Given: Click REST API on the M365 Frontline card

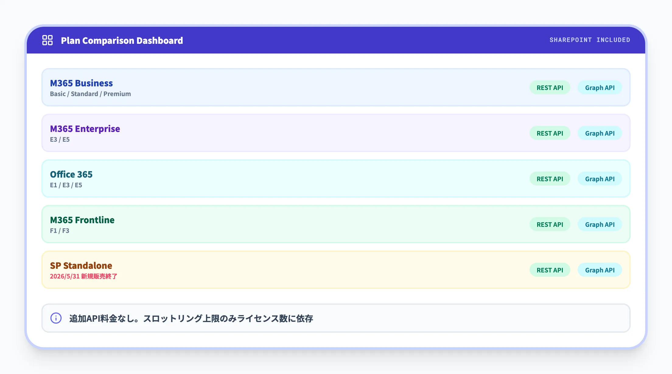Looking at the screenshot, I should pos(550,224).
